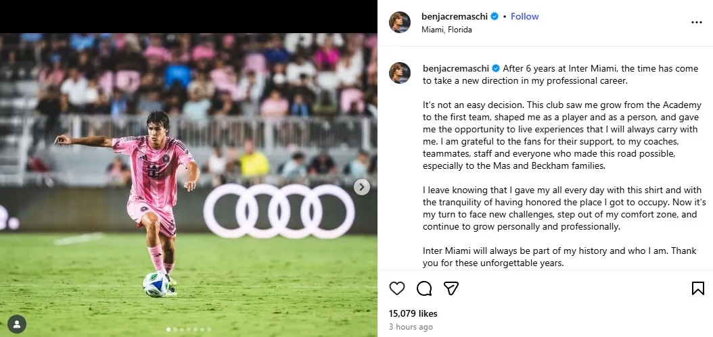This screenshot has height=337, width=713.
Task: Open the Miami, Florida location link
Action: pyautogui.click(x=446, y=30)
